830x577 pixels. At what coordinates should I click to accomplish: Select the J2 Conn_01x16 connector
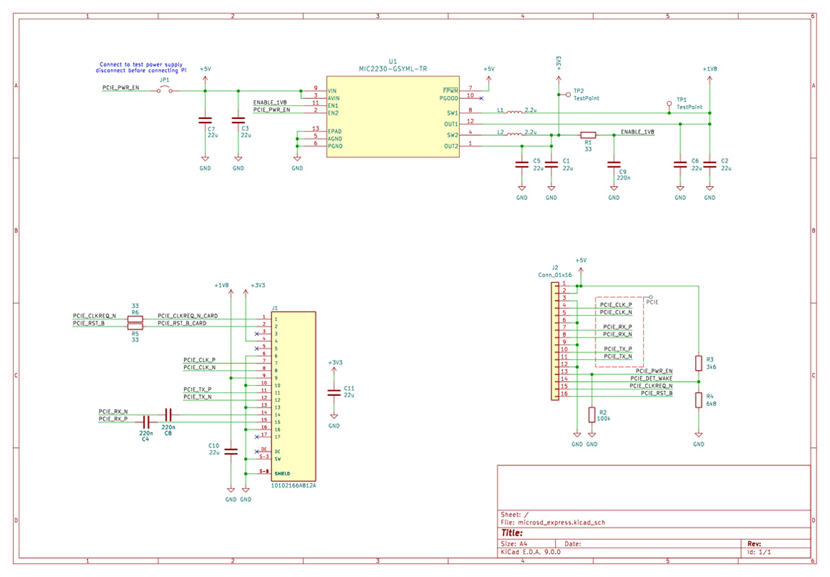pyautogui.click(x=555, y=340)
